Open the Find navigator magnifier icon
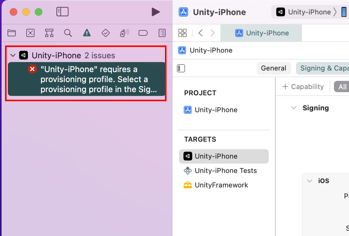 tap(68, 33)
